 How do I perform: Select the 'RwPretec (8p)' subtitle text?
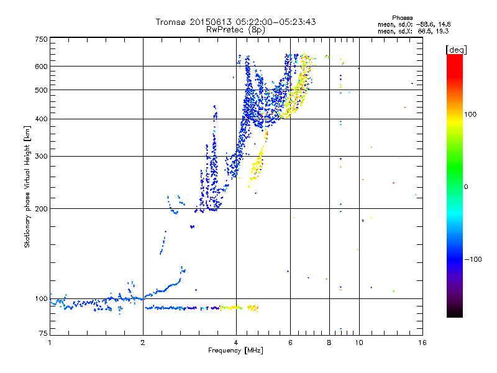[x=235, y=30]
